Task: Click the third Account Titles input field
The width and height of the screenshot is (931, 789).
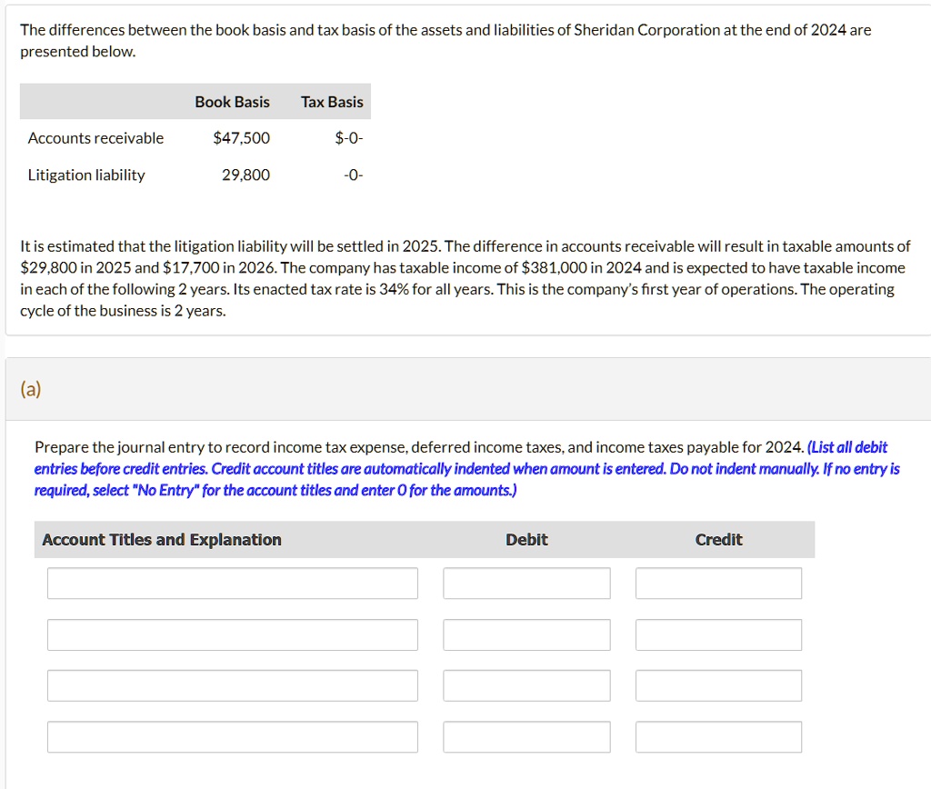Action: [232, 685]
